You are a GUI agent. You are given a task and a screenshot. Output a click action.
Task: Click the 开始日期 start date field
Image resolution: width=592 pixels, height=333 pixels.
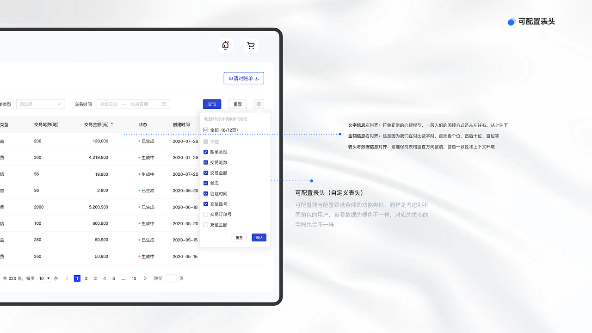click(109, 104)
